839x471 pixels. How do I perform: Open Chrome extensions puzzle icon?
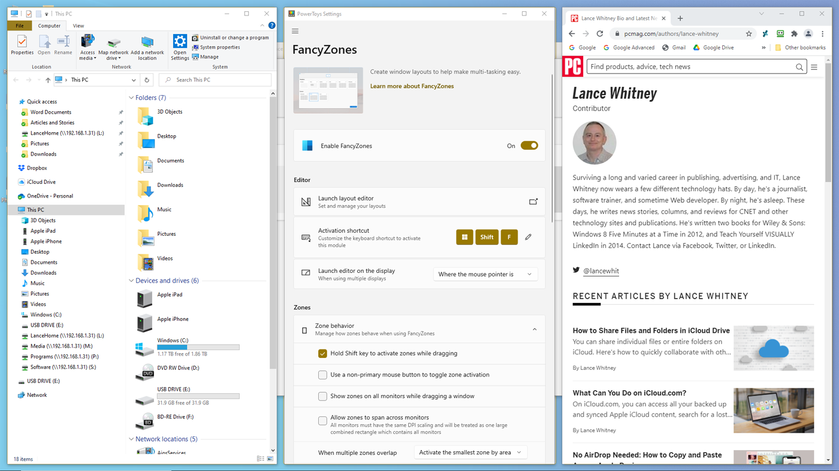pos(794,34)
